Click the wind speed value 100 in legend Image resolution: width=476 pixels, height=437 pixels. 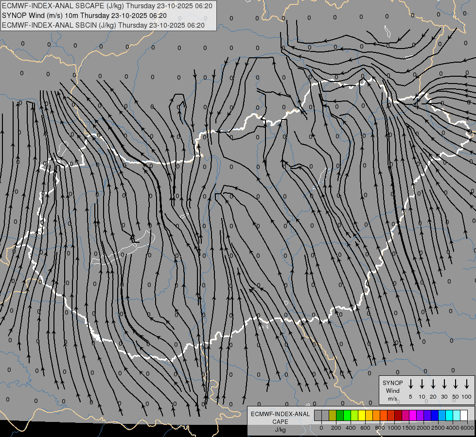pyautogui.click(x=467, y=397)
